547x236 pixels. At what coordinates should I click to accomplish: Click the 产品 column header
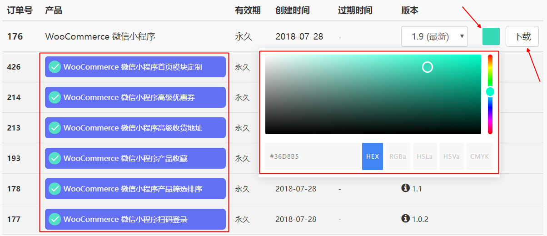(x=54, y=10)
